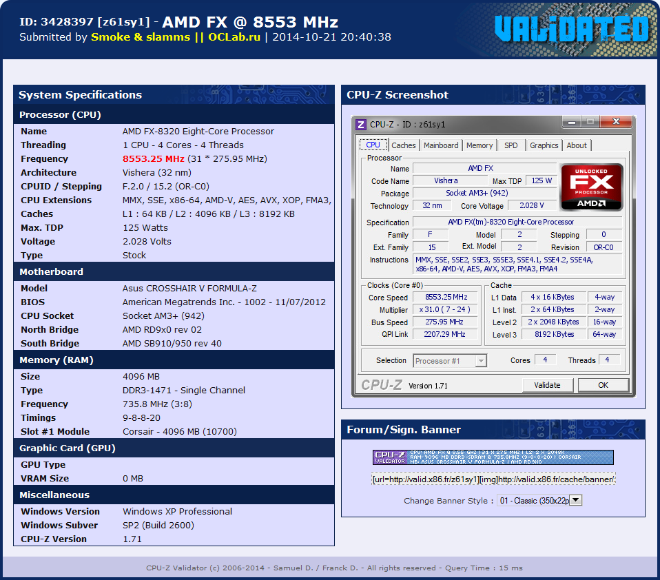Click the Instructions MMX, SSE list box

517,265
